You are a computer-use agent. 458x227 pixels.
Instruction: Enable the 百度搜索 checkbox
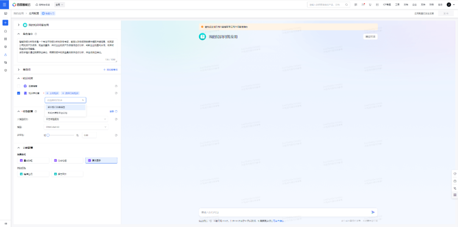[19, 86]
